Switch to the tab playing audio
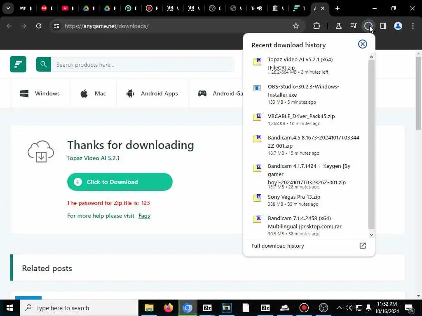 click(x=256, y=8)
